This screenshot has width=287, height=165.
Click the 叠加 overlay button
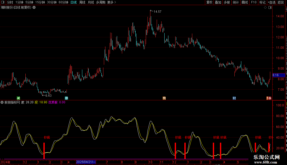pyautogui.click(x=218, y=2)
